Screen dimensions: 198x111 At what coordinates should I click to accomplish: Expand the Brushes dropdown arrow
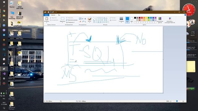point(89,22)
